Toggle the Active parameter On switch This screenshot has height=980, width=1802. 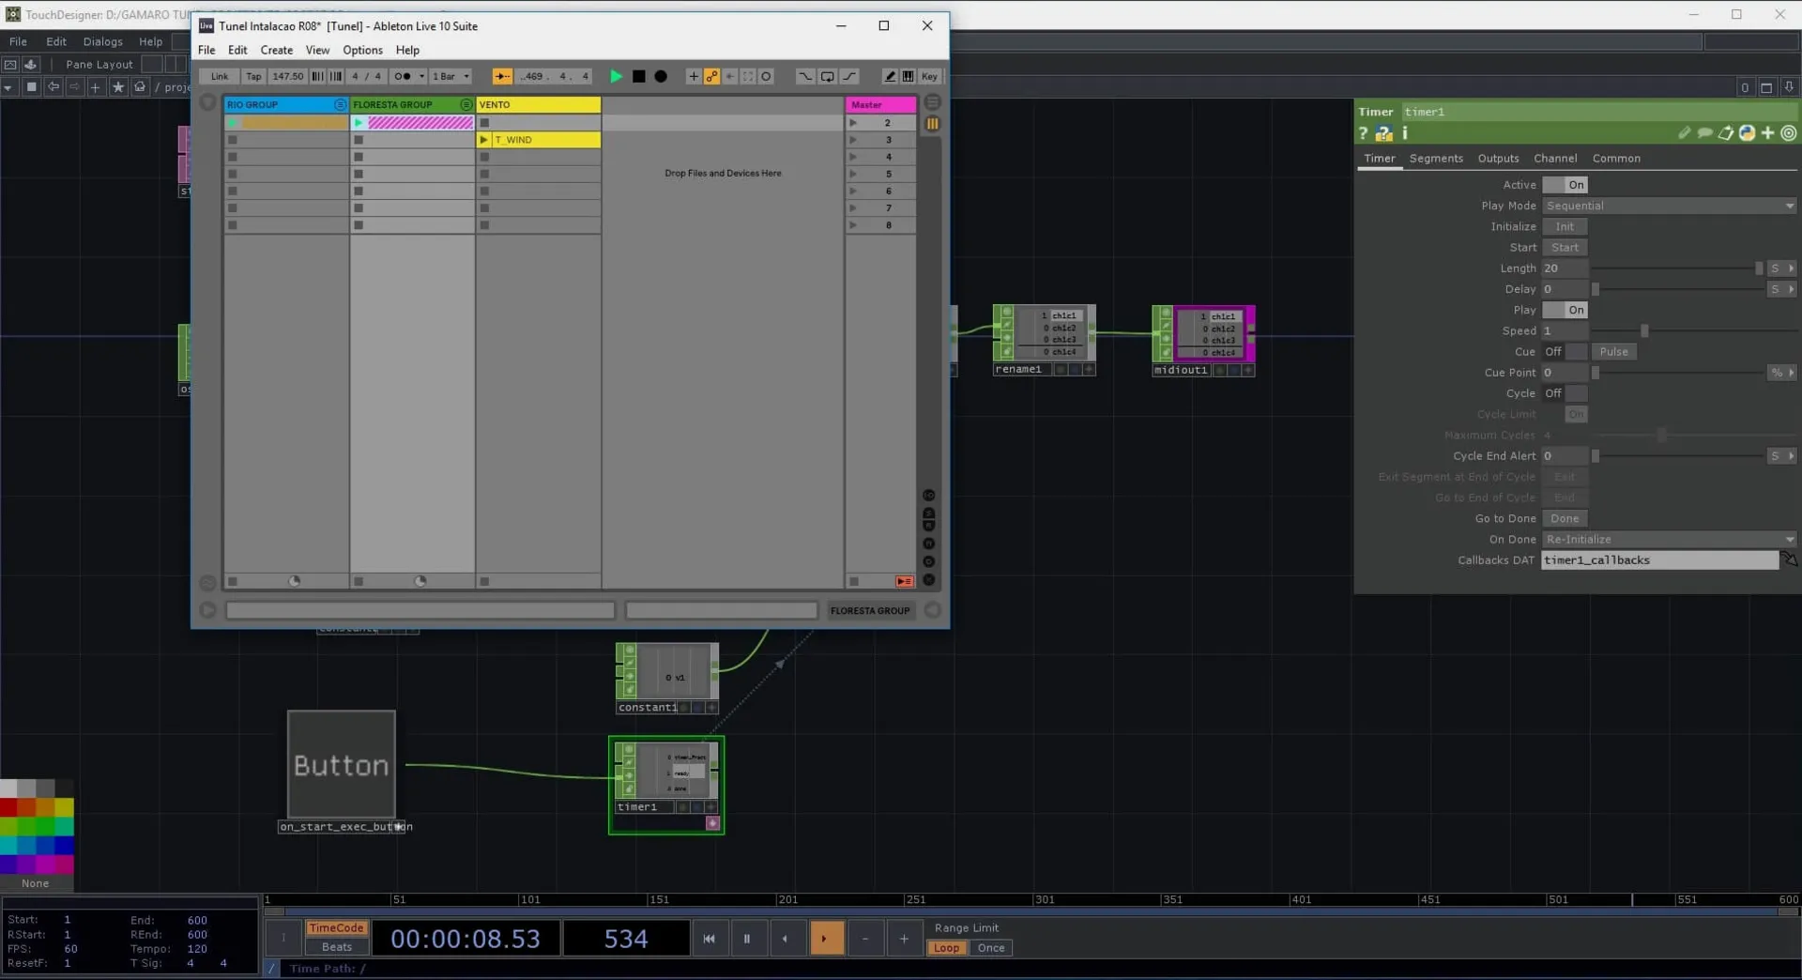pyautogui.click(x=1565, y=185)
